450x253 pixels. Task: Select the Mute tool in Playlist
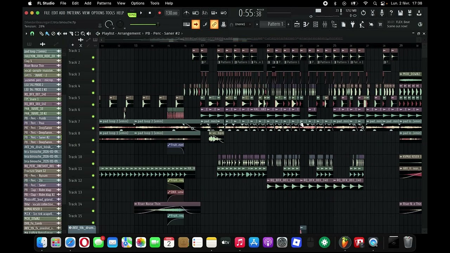59,33
